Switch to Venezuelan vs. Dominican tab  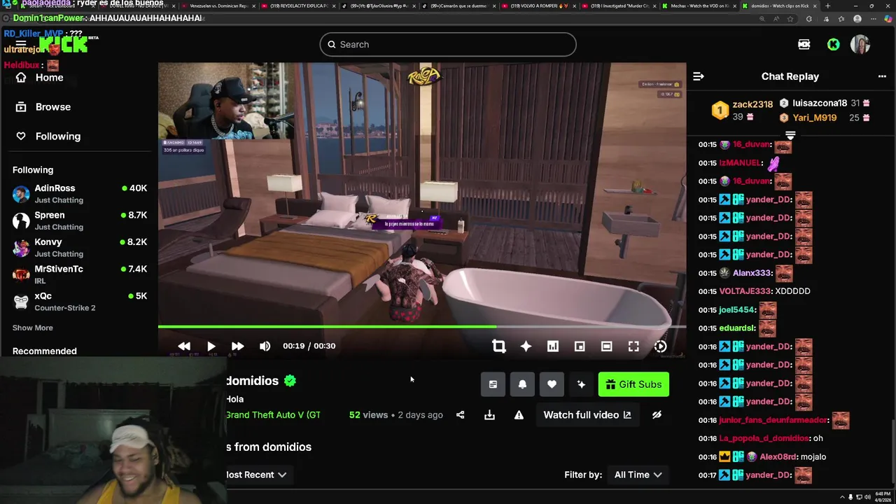point(218,6)
